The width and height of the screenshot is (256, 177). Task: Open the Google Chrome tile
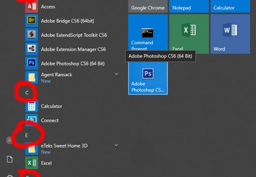[148, 6]
